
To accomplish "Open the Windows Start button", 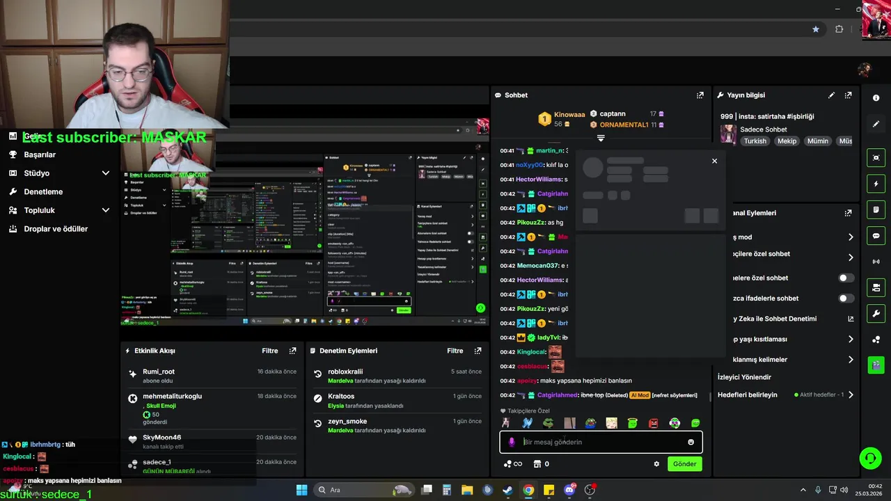I will 301,490.
